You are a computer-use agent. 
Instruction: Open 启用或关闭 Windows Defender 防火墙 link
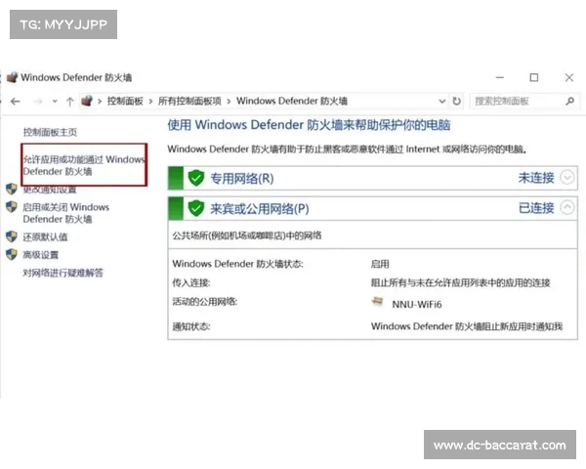click(66, 213)
